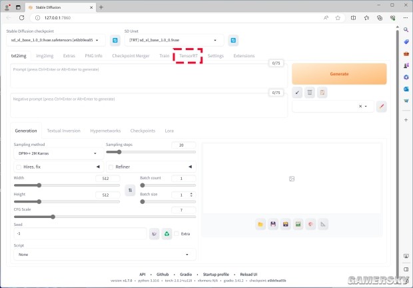The image size is (413, 288).
Task: Open the browser favorites star icon
Action: click(338, 17)
